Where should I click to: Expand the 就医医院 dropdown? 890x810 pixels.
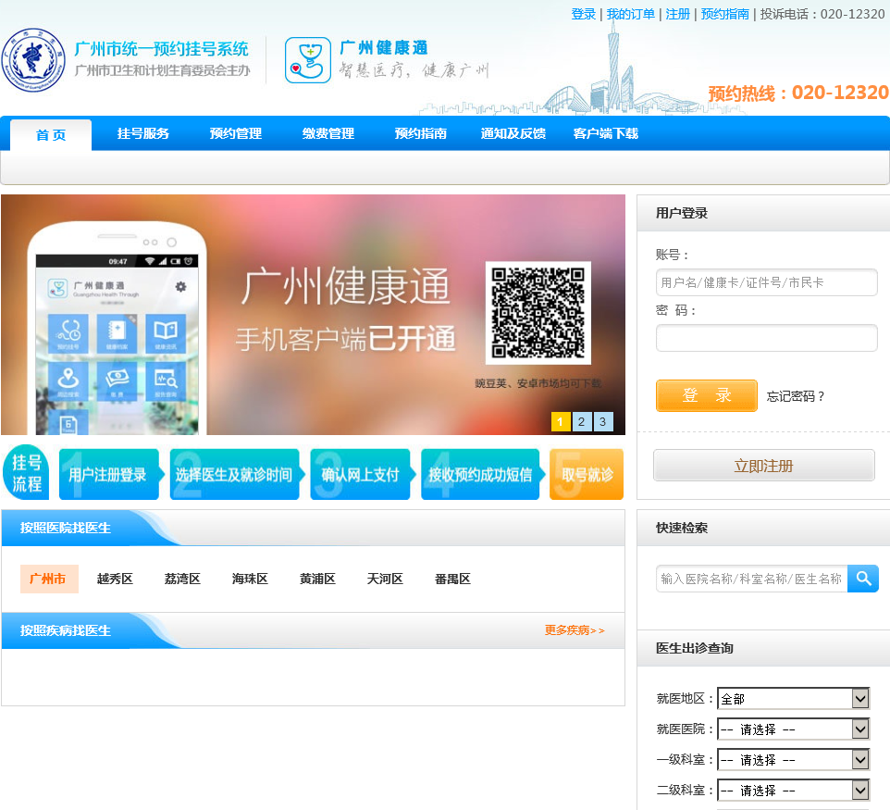pos(794,729)
